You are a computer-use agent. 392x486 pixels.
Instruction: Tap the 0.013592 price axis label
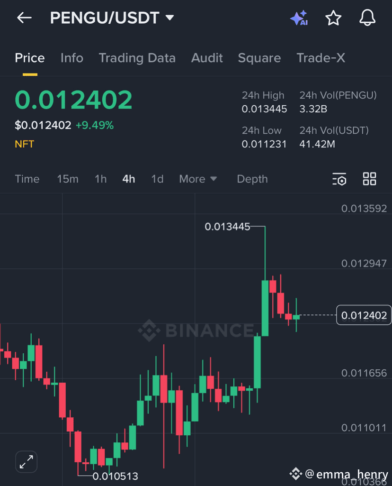pos(364,208)
